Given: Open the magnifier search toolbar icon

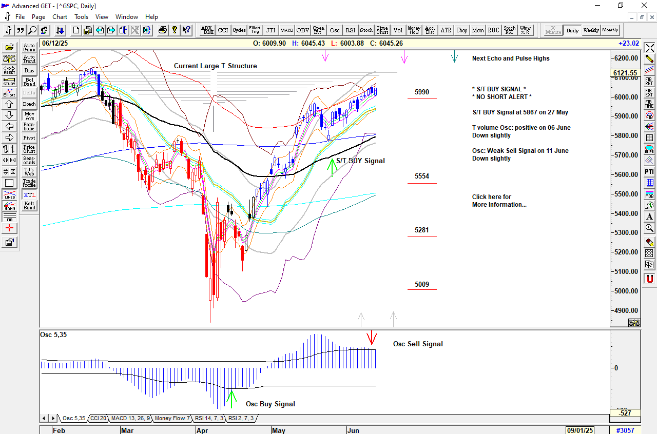Looking at the screenshot, I should (x=32, y=30).
